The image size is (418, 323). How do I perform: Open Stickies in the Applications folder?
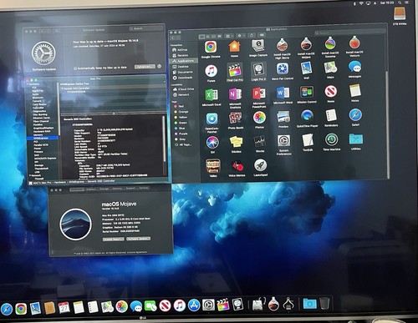coord(236,142)
